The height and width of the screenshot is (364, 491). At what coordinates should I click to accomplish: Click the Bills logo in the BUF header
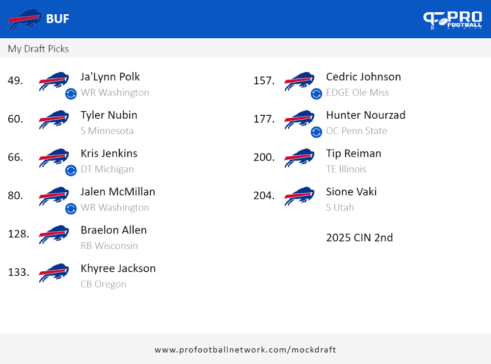click(x=25, y=20)
